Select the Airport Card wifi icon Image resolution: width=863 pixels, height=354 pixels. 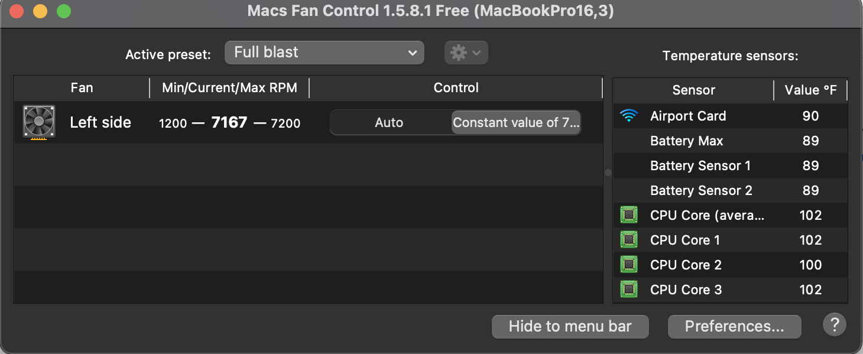click(x=628, y=116)
